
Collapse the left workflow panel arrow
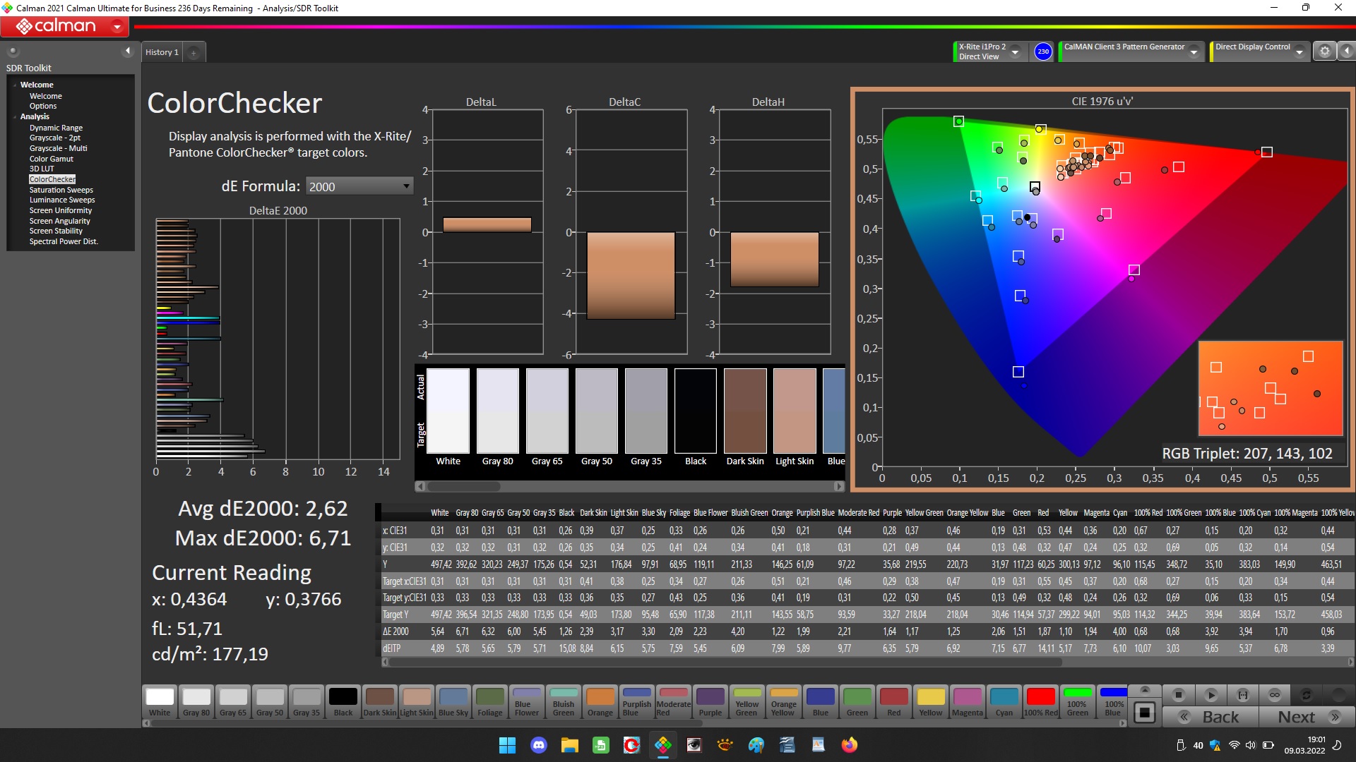(x=128, y=51)
